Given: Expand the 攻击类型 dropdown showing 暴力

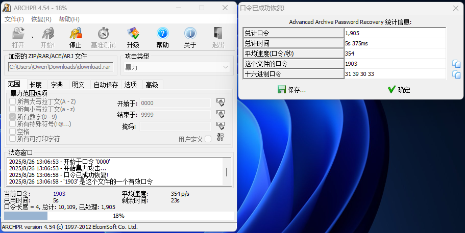Looking at the screenshot, I should point(177,67).
